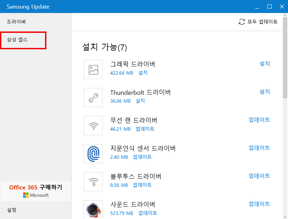Click the 사운드 드라이버 title text
Viewport: 288px width, 219px height.
click(132, 205)
